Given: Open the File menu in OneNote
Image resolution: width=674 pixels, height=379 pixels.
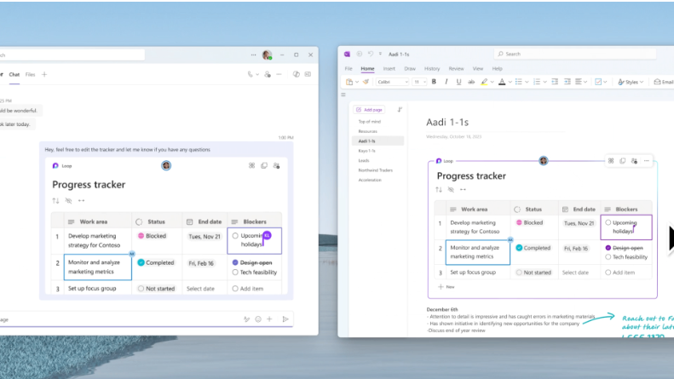Looking at the screenshot, I should [349, 69].
